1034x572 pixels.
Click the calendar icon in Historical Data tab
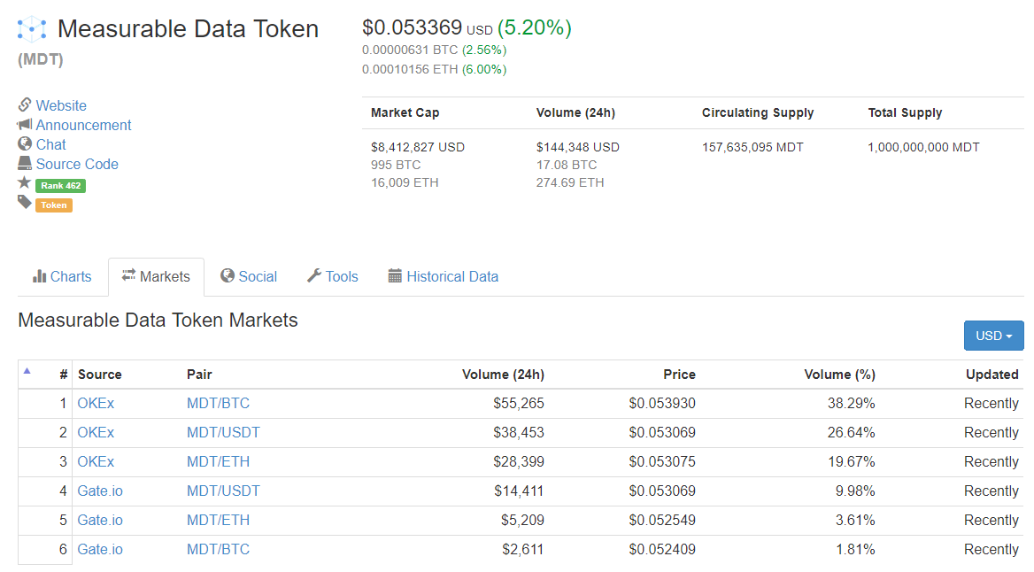(395, 275)
